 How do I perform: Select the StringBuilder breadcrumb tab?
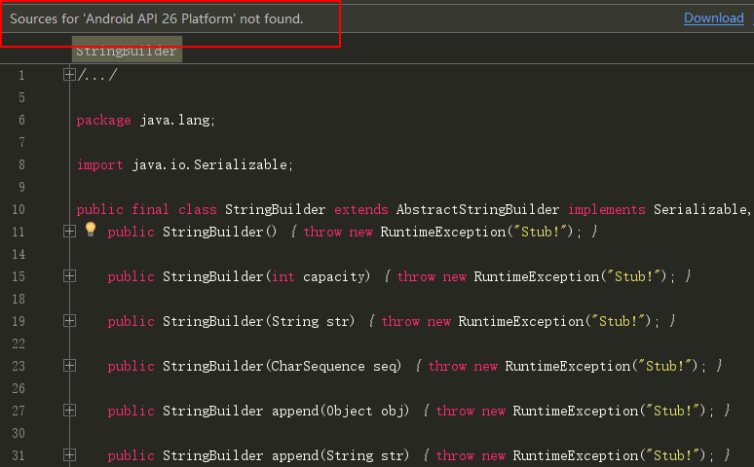(x=127, y=52)
